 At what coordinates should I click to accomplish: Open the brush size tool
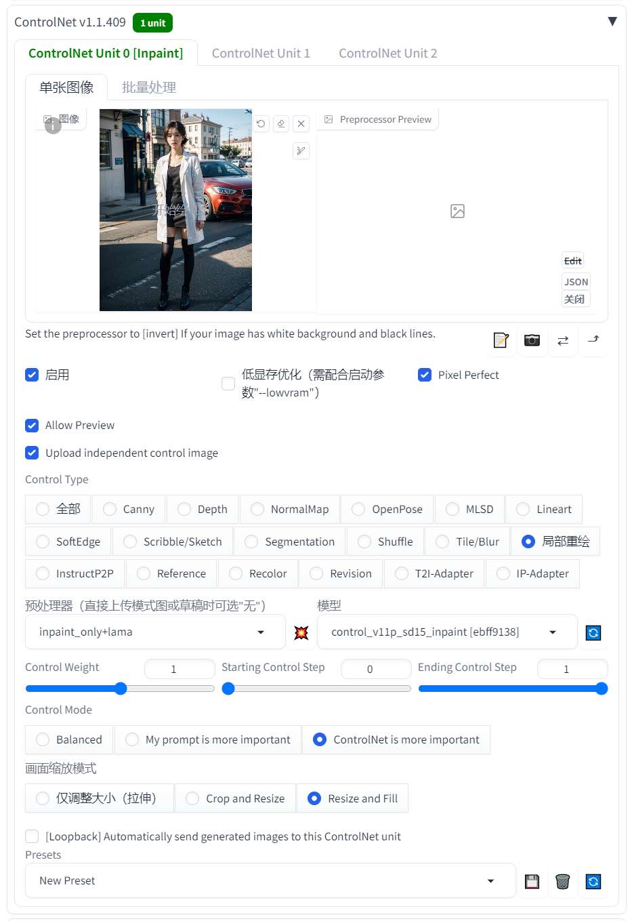pyautogui.click(x=301, y=150)
